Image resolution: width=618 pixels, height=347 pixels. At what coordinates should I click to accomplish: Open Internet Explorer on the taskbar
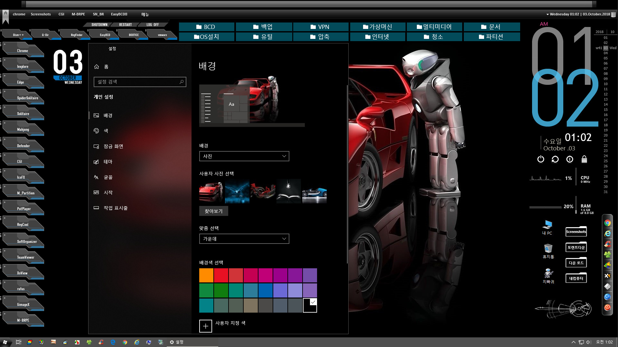pyautogui.click(x=137, y=342)
